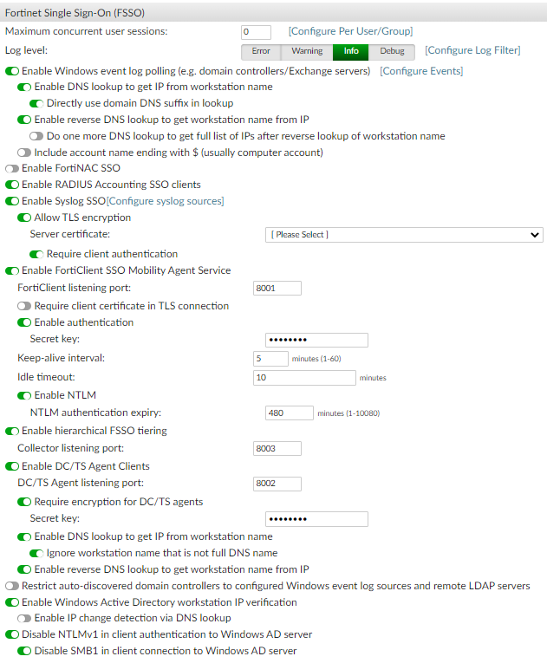This screenshot has height=663, width=547.
Task: Toggle Enable Windows event log polling switch
Action: pos(12,71)
